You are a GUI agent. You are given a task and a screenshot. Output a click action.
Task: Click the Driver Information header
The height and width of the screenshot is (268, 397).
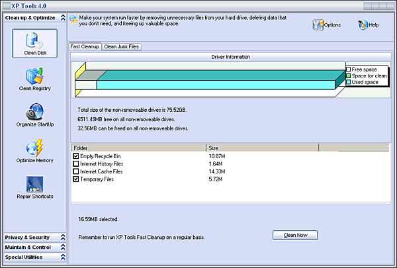pyautogui.click(x=231, y=57)
